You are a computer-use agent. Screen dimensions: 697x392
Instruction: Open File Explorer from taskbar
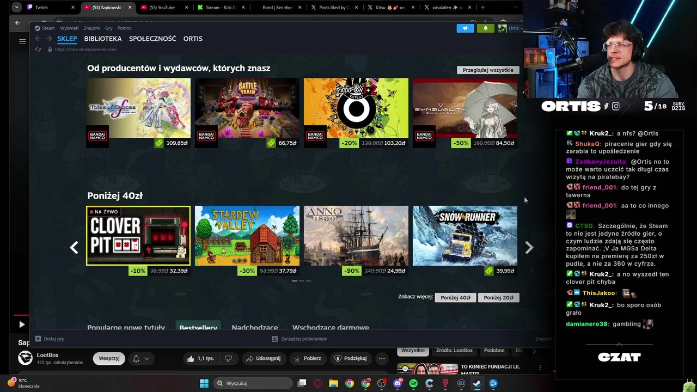pos(333,383)
